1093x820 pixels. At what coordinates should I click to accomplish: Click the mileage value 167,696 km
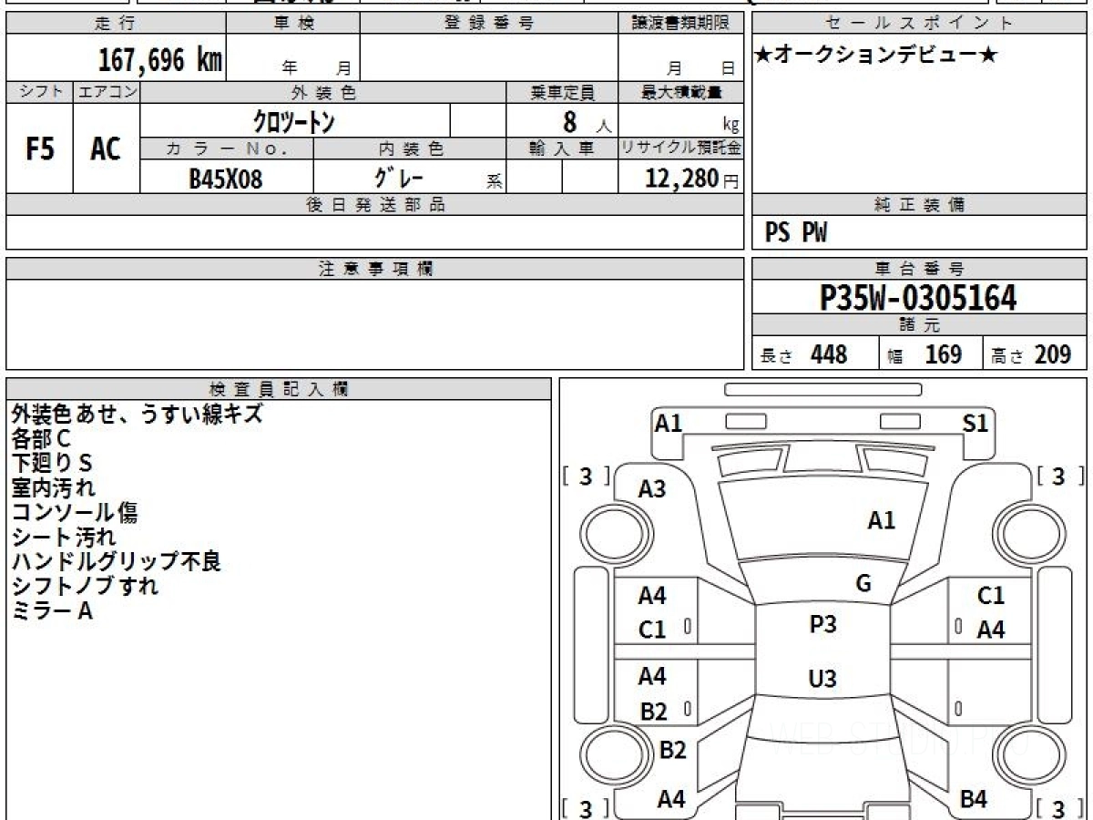click(x=159, y=60)
